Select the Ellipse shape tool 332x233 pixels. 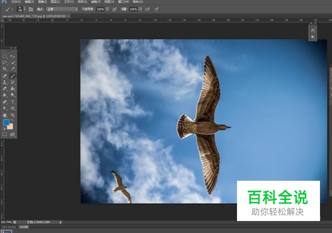click(12, 108)
